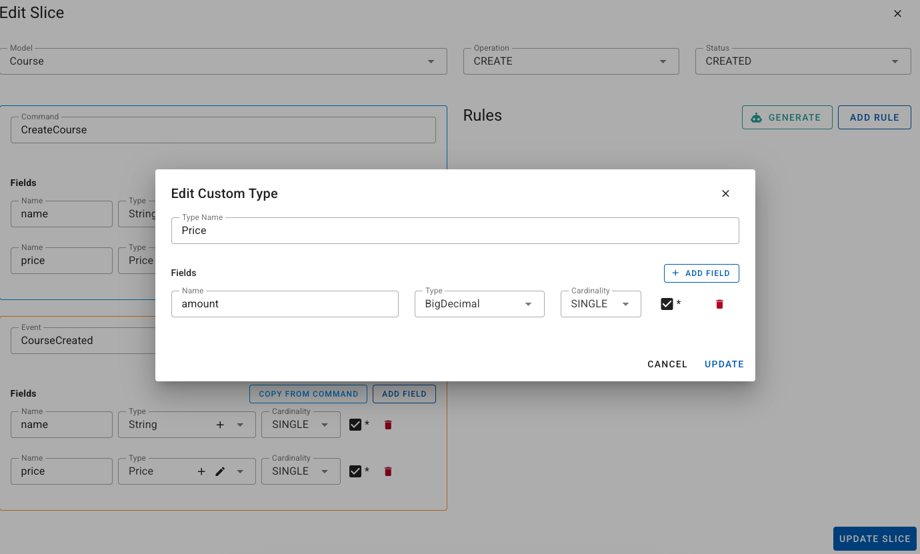Click the plus icon on the name field's String type
920x554 pixels.
(x=220, y=425)
